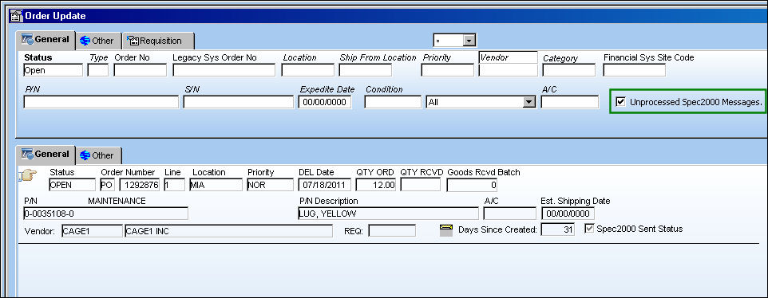Click the Financial Sys Site Code field
Image resolution: width=768 pixels, height=298 pixels.
635,70
